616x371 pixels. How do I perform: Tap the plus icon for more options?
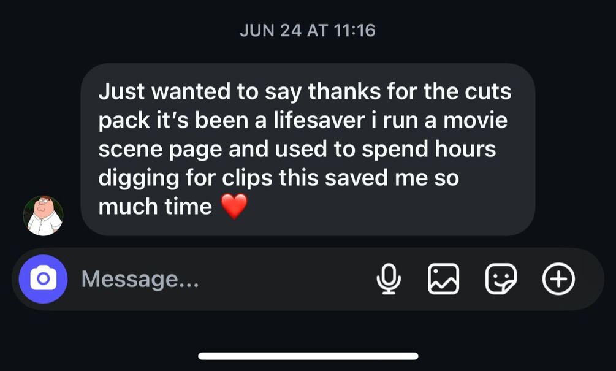(x=558, y=279)
